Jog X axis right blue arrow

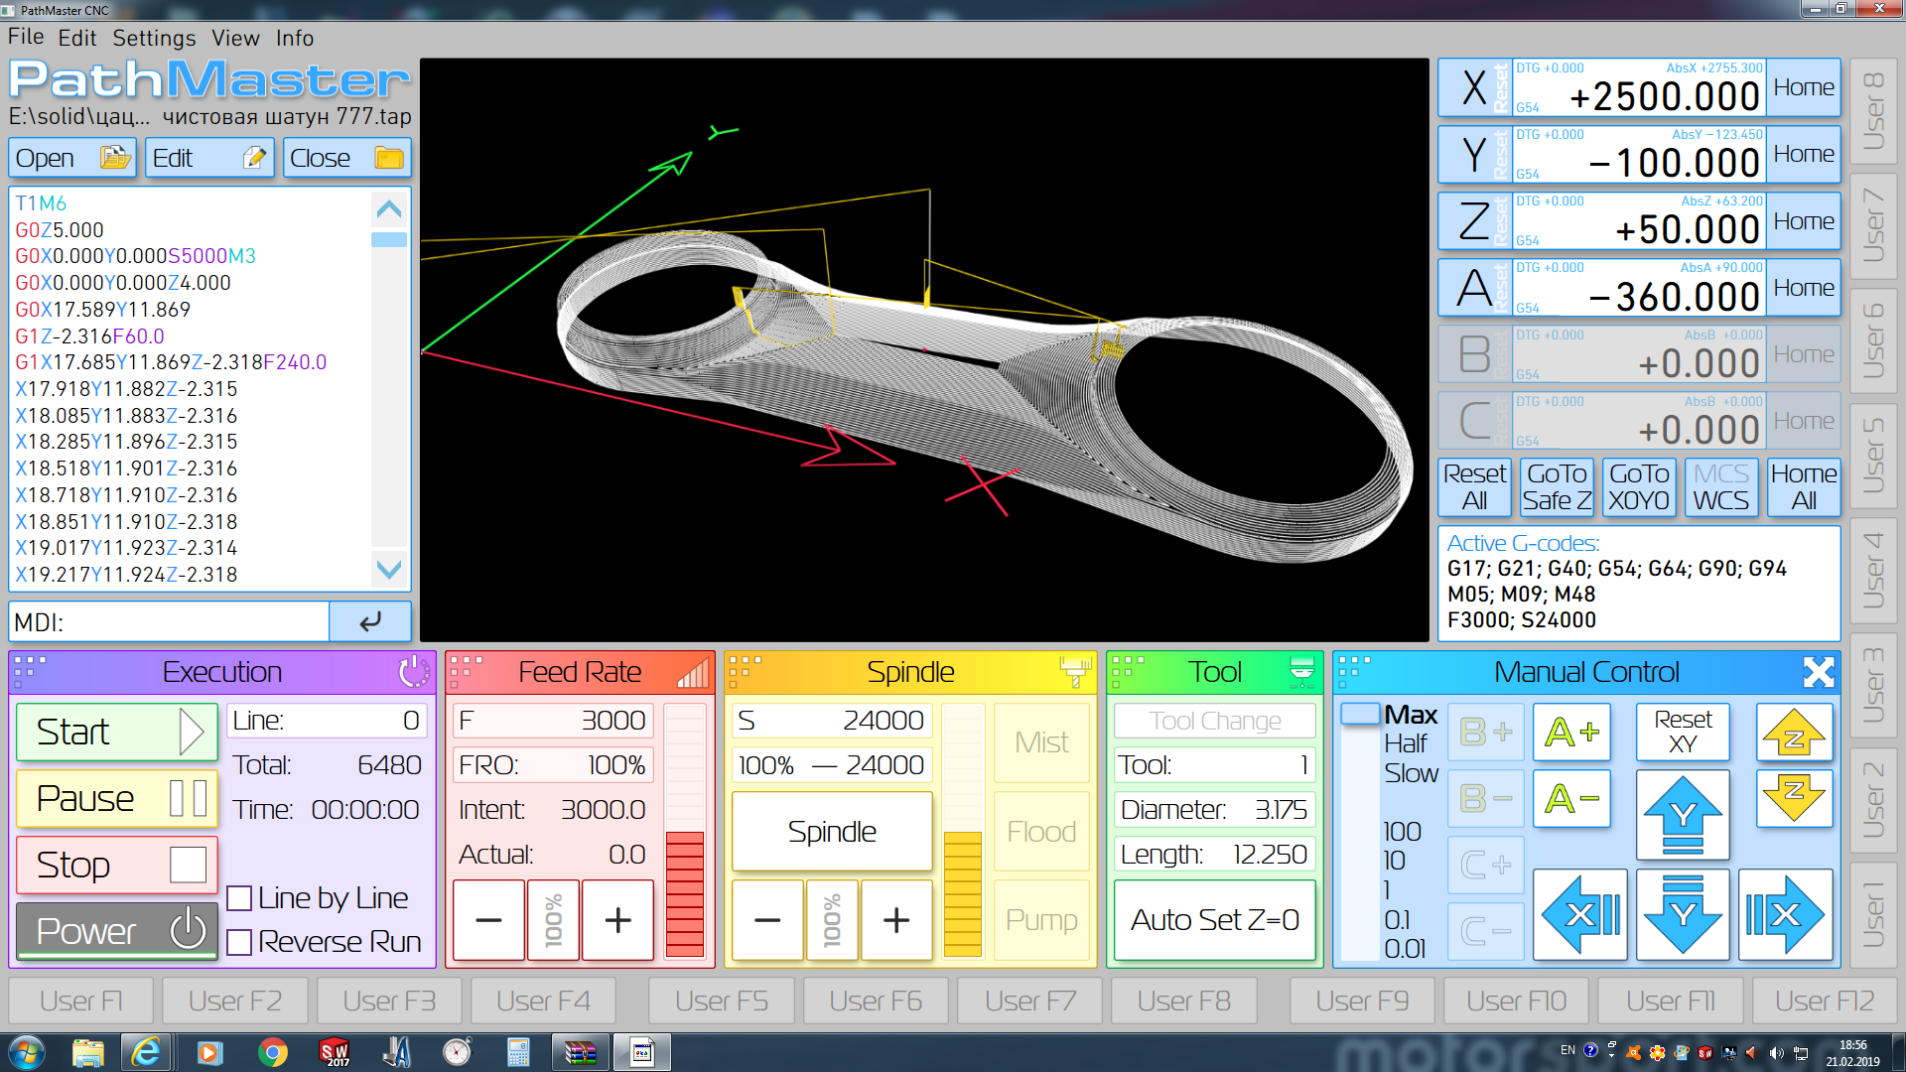[x=1785, y=915]
